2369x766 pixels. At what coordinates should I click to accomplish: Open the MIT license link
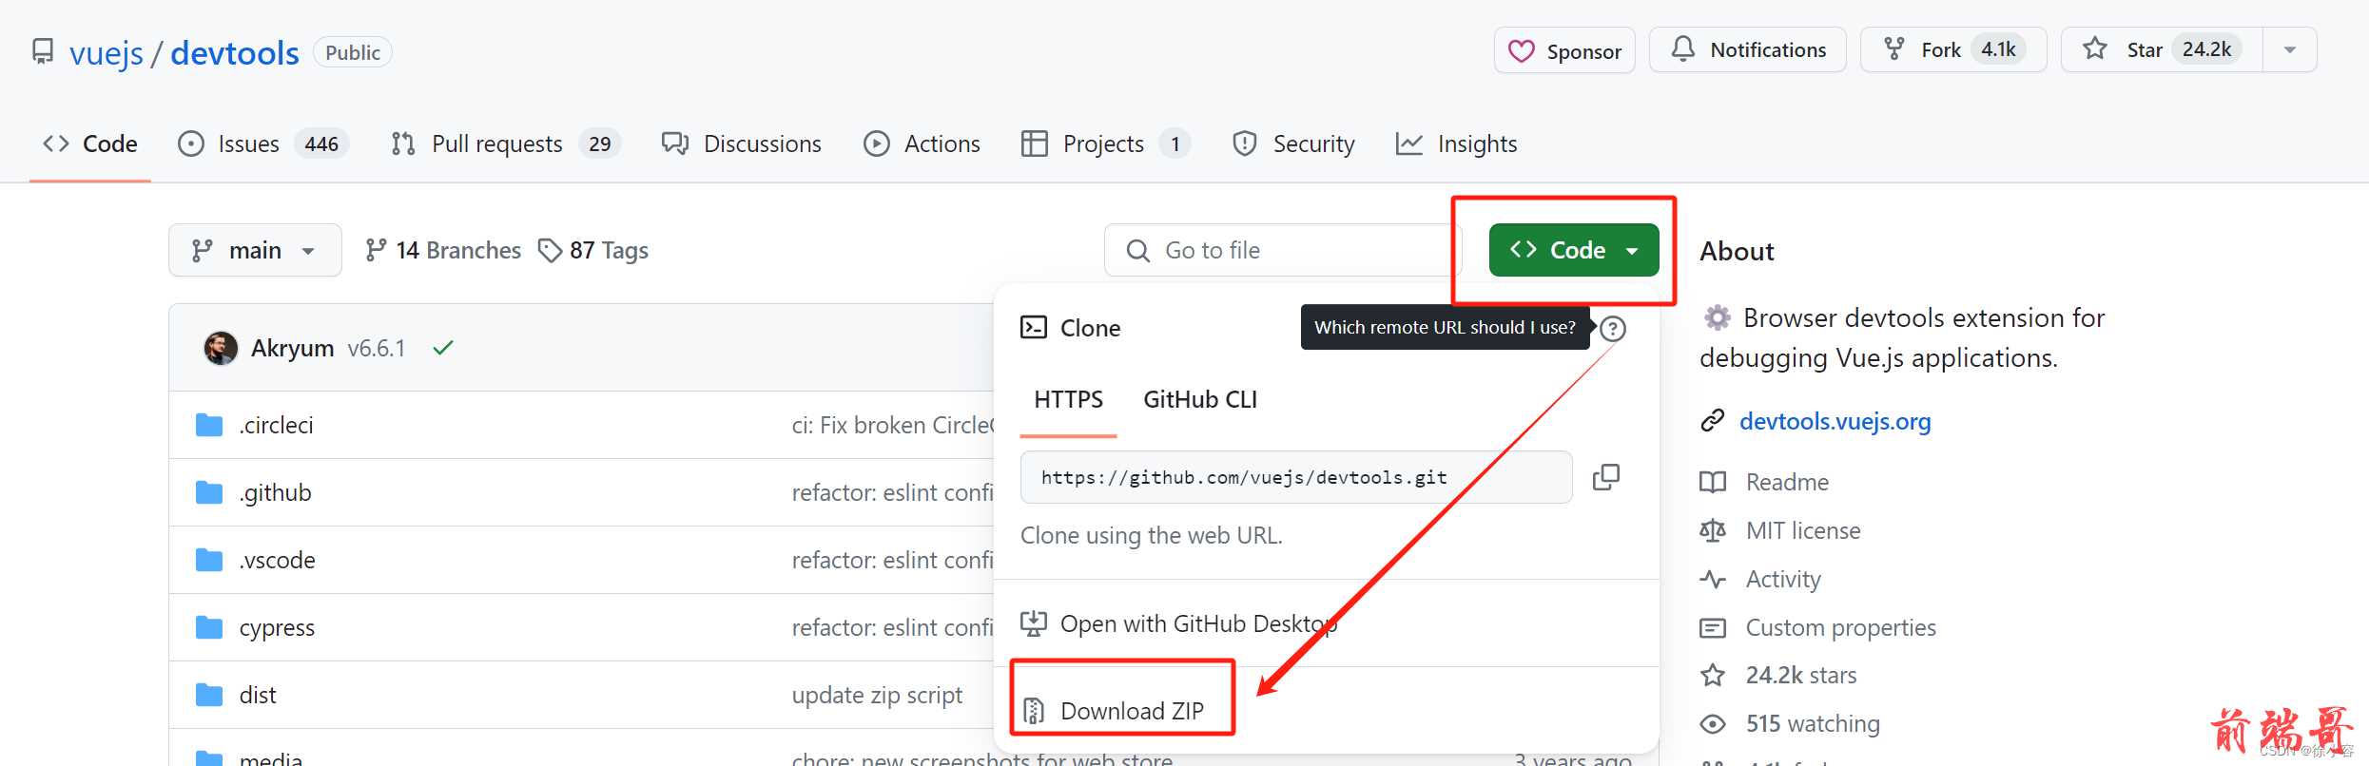click(1803, 530)
